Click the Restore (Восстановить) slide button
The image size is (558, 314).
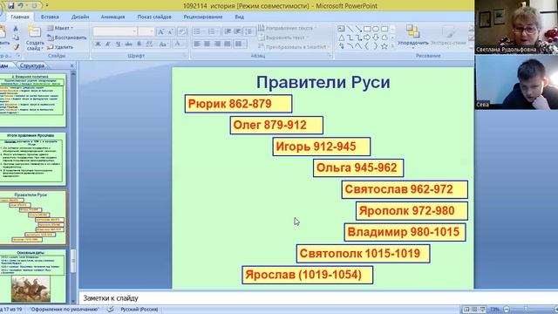point(67,38)
